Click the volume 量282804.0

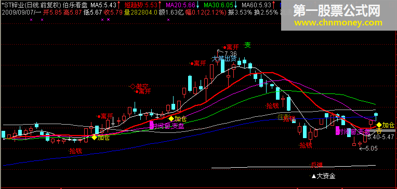click(140, 12)
